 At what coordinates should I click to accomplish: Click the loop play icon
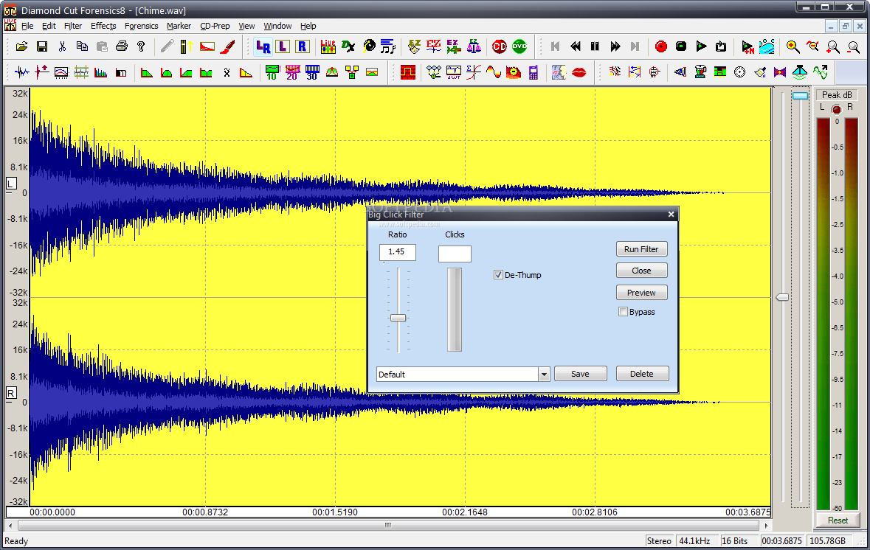(721, 46)
